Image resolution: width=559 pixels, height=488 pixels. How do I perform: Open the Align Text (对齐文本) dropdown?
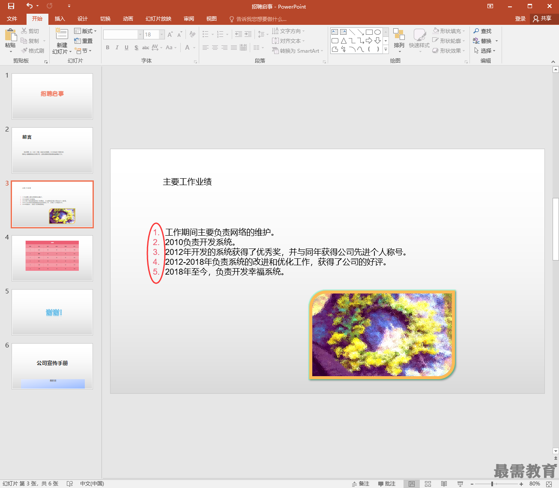[x=288, y=41]
